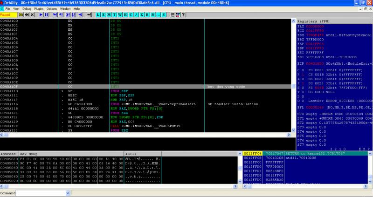Click the Hex dump column header
This screenshot has height=197, width=373.
click(71, 154)
